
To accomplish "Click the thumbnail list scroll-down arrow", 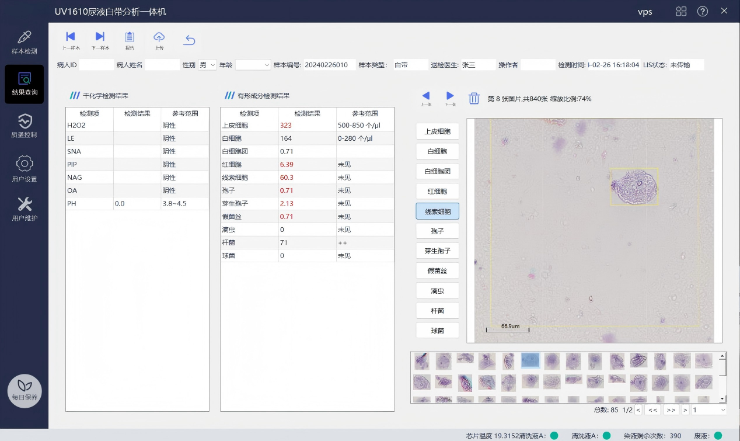I will pos(722,398).
